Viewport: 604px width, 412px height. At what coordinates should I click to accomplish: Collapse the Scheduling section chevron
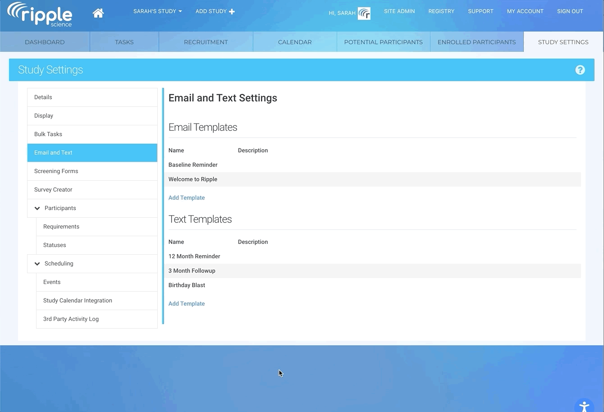pyautogui.click(x=37, y=264)
